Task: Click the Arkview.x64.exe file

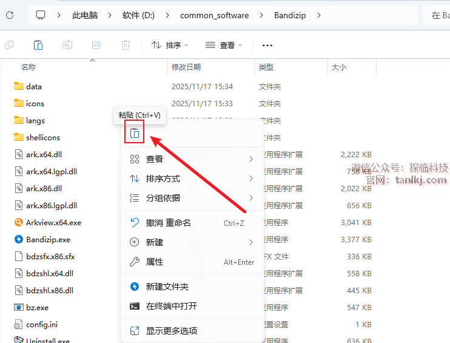Action: tap(53, 223)
